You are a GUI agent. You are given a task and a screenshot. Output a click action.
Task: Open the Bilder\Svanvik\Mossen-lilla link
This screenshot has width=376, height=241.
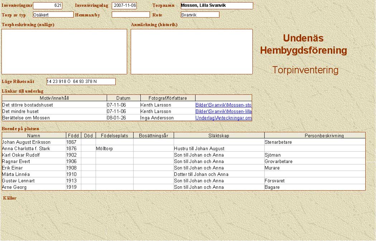point(223,112)
